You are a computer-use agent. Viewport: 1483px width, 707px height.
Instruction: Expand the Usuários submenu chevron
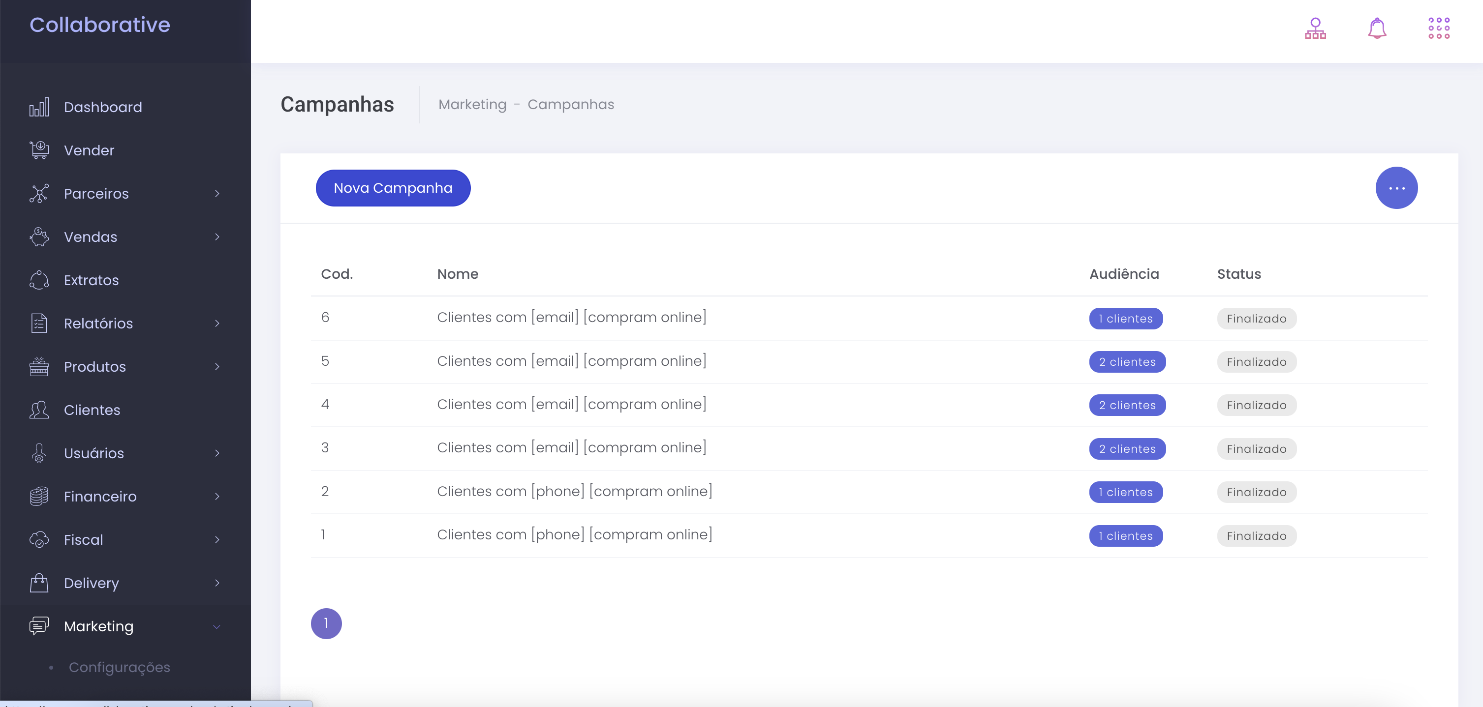pos(217,453)
